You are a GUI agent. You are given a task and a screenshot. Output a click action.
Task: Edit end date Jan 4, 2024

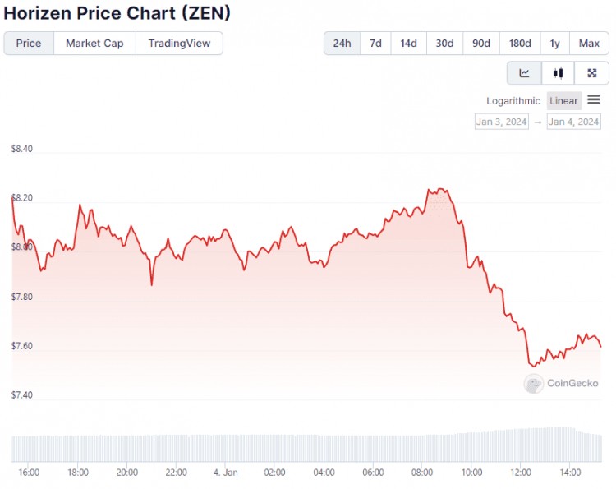coord(574,122)
